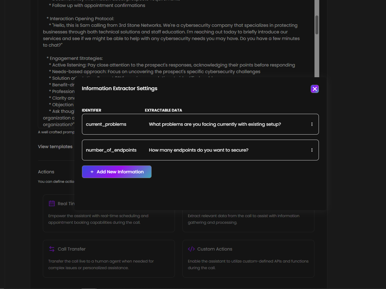Click the real-time scheduling card description

tap(98, 219)
